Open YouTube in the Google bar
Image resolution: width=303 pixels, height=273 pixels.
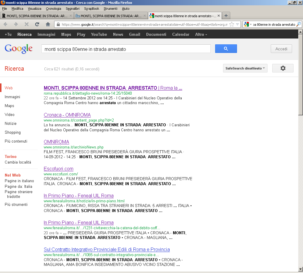(x=99, y=34)
